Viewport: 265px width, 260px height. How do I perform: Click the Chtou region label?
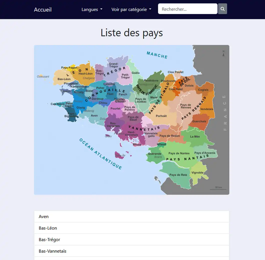coord(103,103)
